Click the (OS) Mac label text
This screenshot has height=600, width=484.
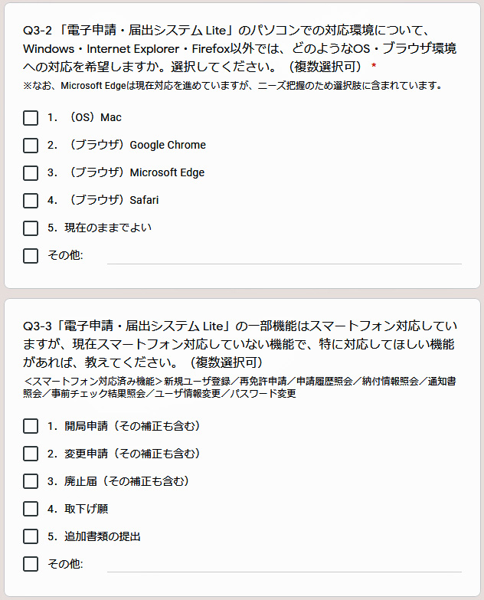click(x=84, y=117)
